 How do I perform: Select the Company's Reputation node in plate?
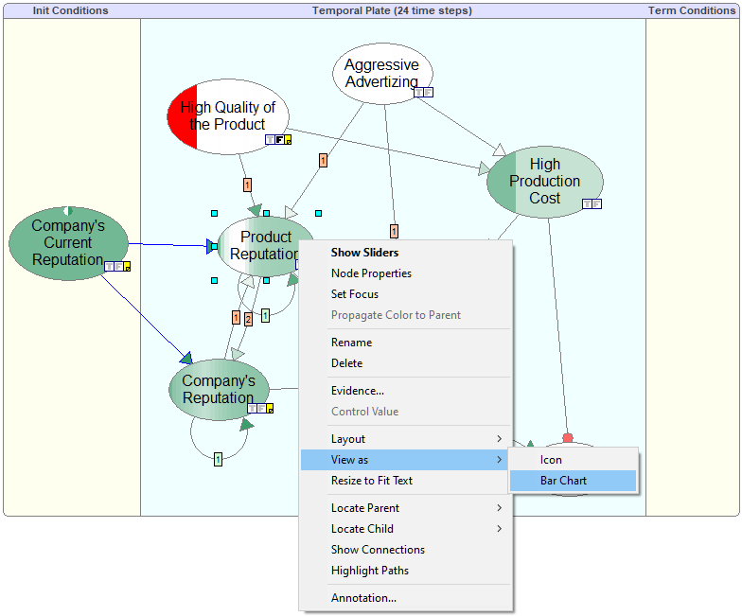pos(219,390)
